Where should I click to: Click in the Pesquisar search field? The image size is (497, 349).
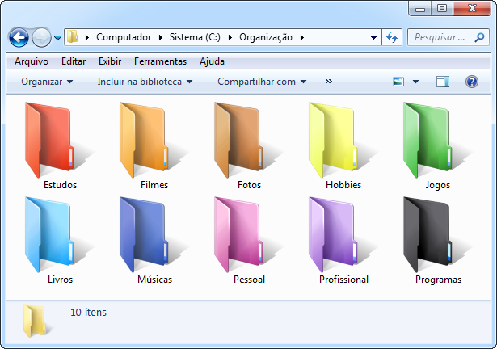pos(449,37)
